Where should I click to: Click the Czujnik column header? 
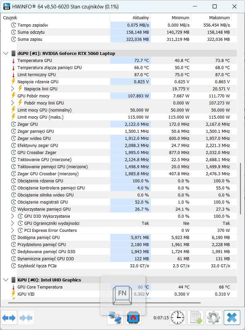56,18
